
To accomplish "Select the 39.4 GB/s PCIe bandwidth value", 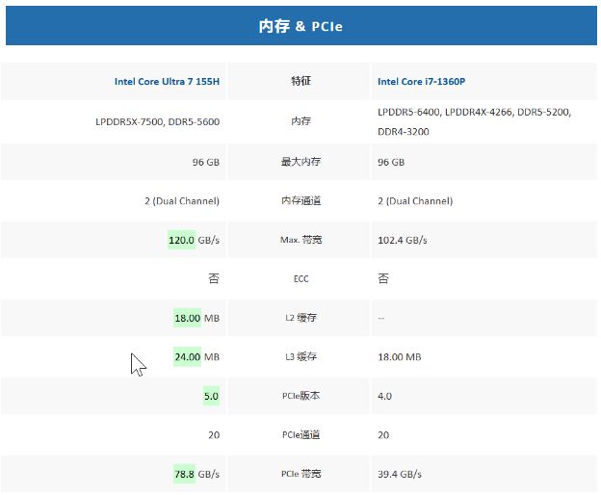I will (x=400, y=475).
